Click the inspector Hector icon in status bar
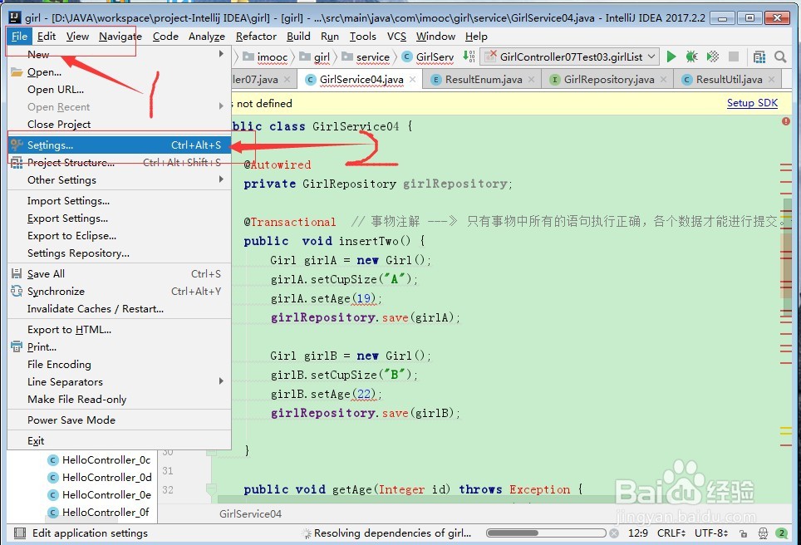This screenshot has width=801, height=545. (x=763, y=533)
